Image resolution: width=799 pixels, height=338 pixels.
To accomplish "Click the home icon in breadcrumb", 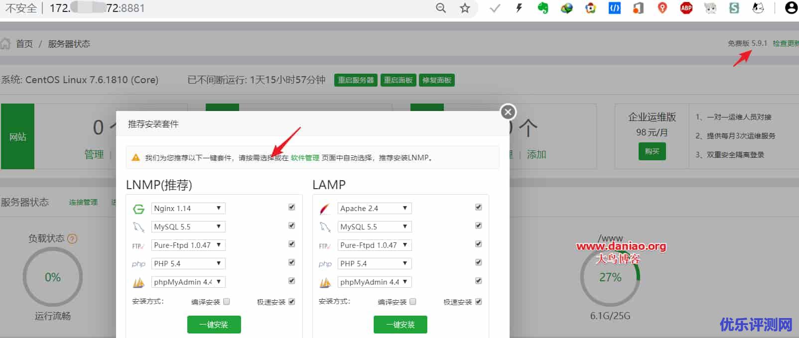I will click(5, 44).
